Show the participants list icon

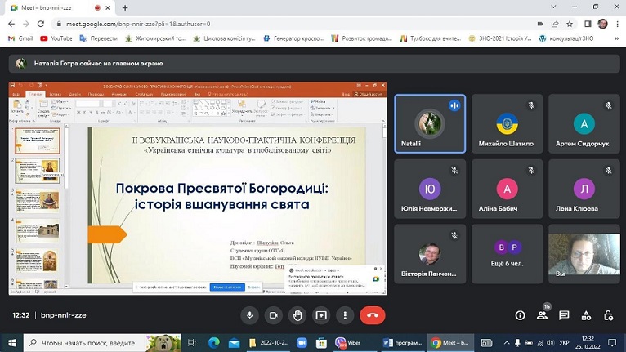542,316
